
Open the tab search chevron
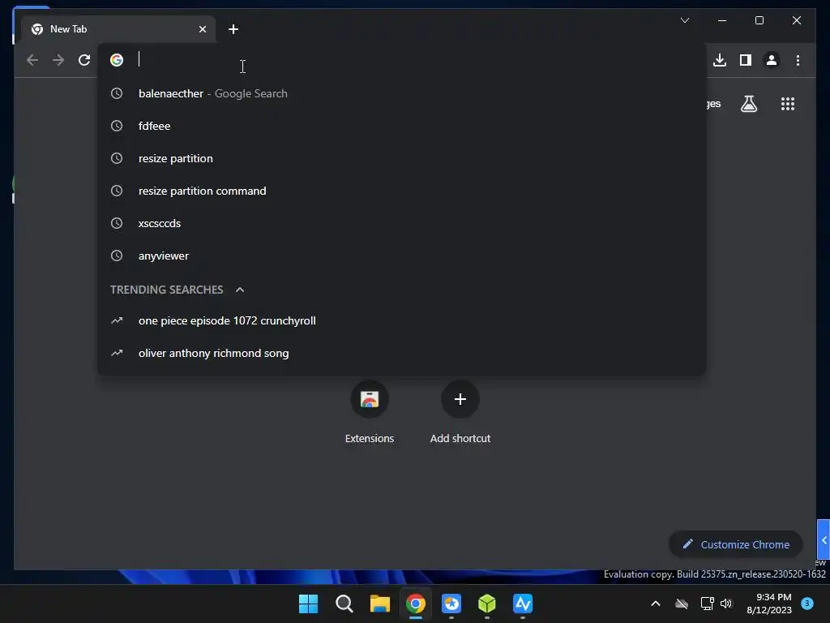[684, 20]
